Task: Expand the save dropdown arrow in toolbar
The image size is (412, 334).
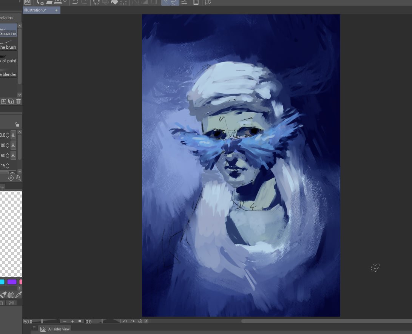Action: pos(65,2)
